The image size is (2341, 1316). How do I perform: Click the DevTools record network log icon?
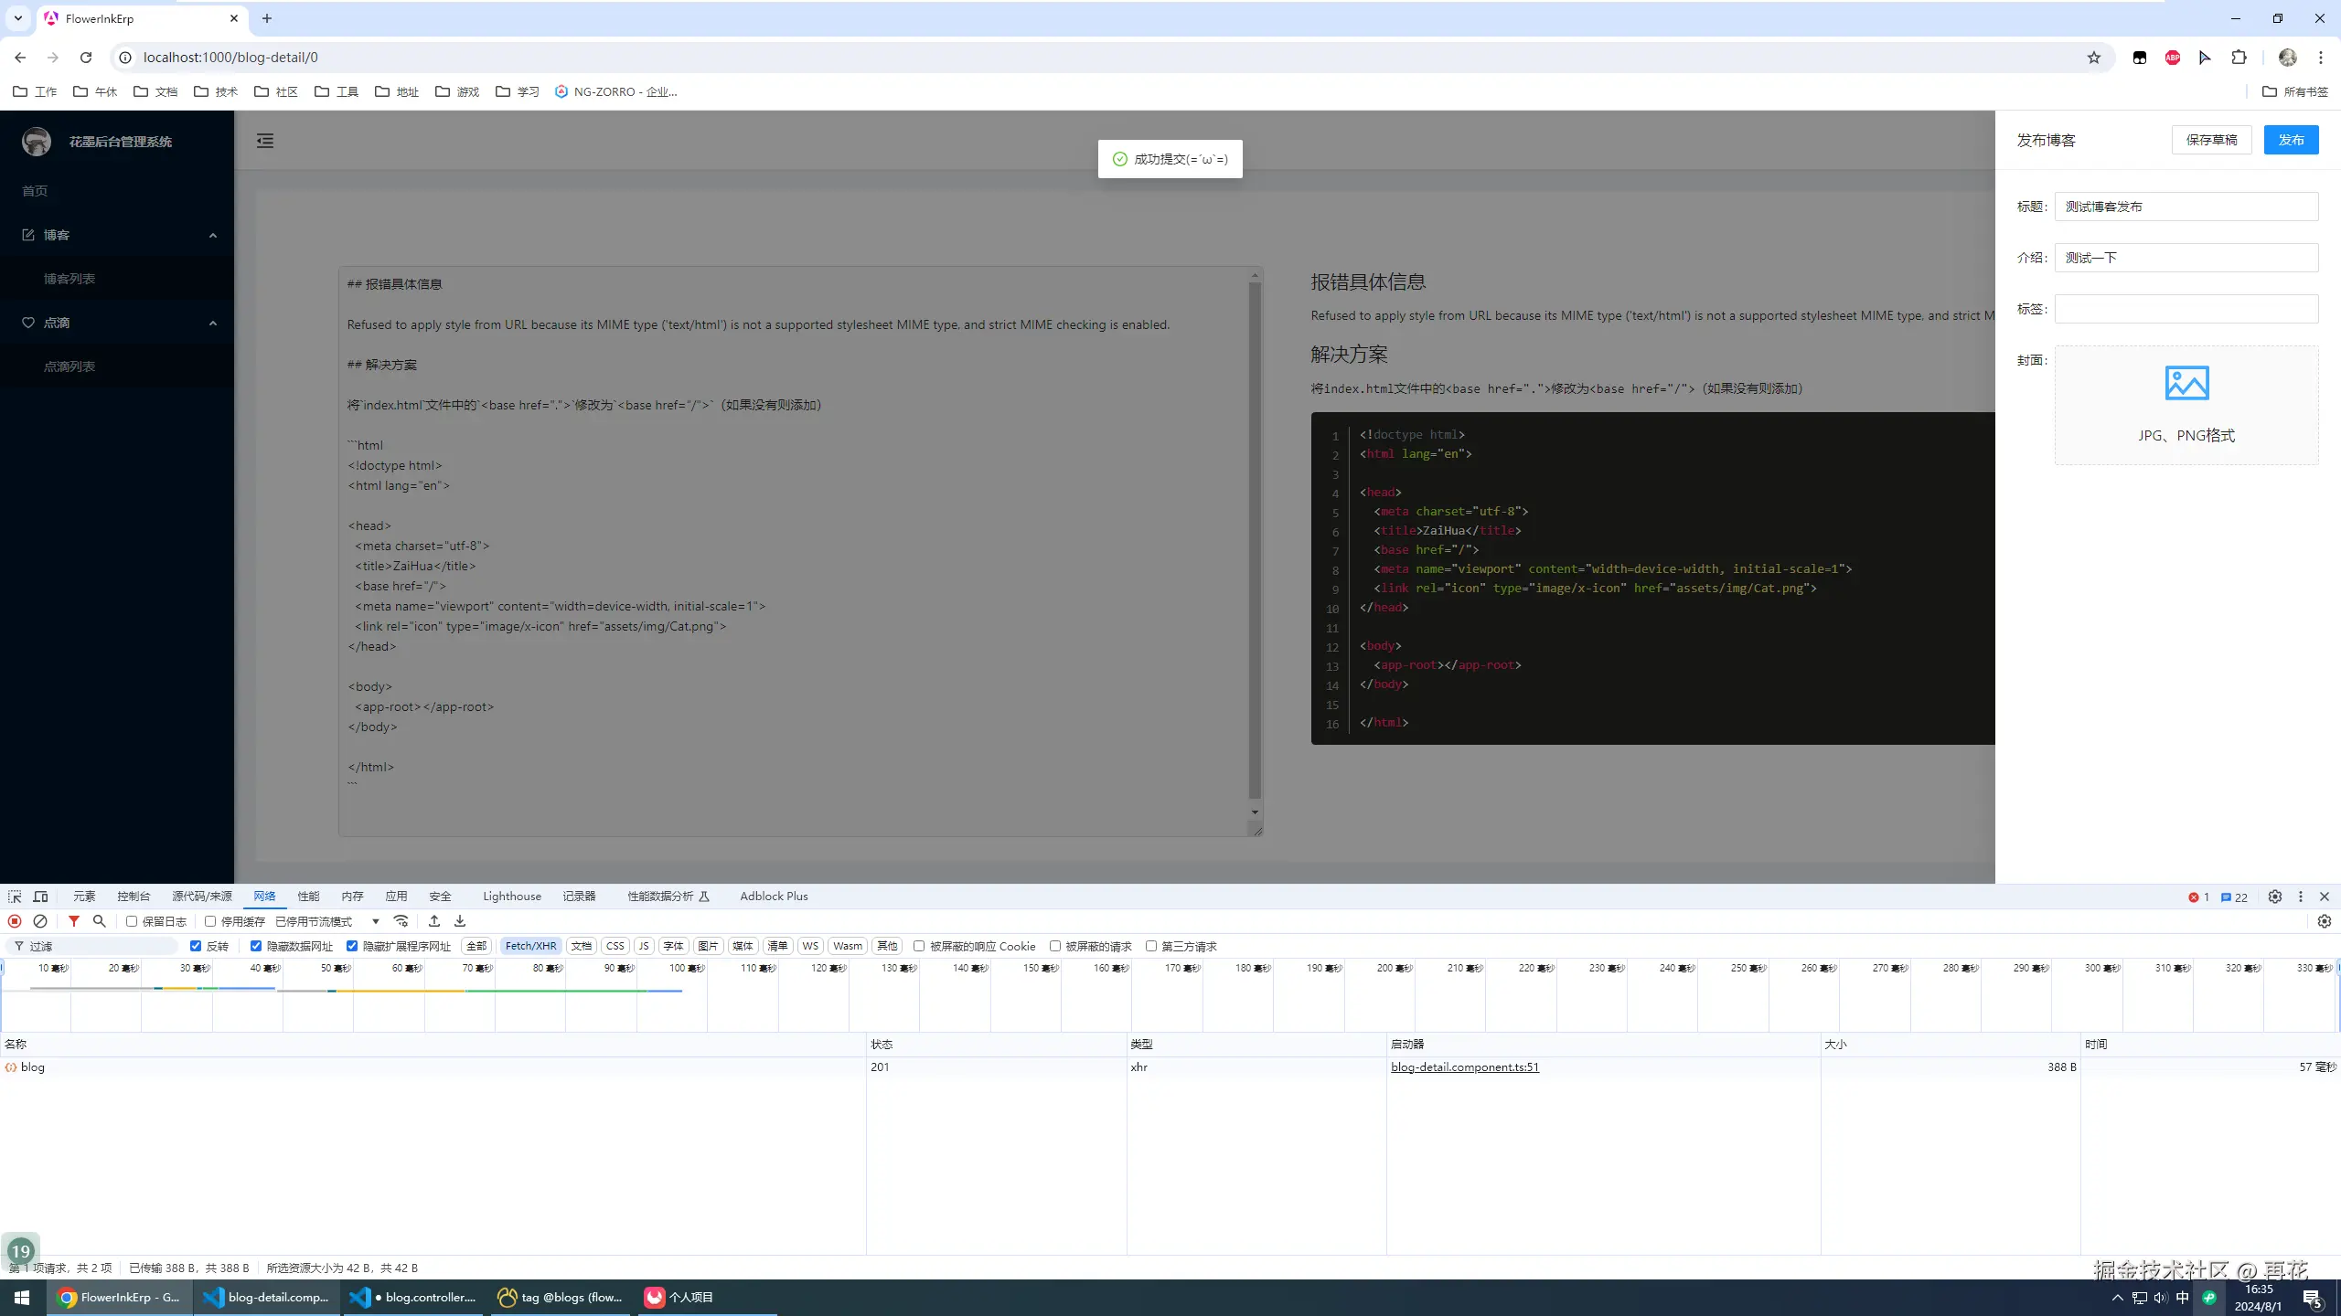click(15, 921)
